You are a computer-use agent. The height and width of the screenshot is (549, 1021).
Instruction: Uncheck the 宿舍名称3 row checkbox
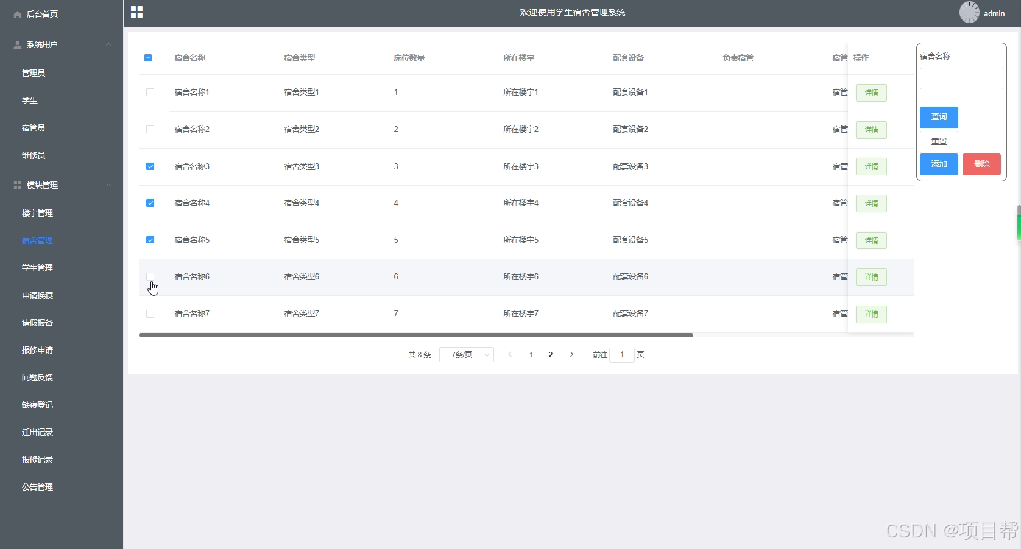150,166
